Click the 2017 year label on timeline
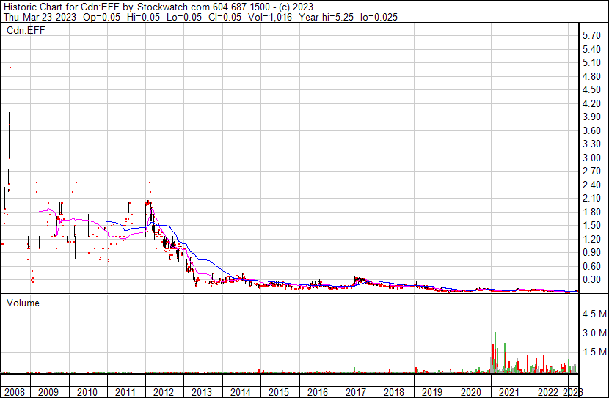Viewport: 609px width, 398px height. tap(356, 392)
